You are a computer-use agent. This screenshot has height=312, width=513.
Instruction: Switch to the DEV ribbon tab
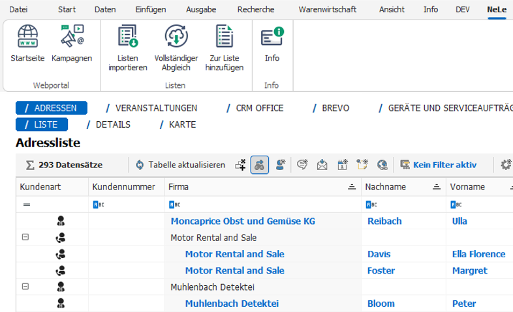pyautogui.click(x=463, y=10)
